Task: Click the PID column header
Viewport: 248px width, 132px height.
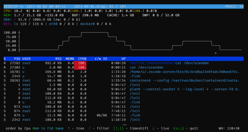Action: click(x=17, y=59)
